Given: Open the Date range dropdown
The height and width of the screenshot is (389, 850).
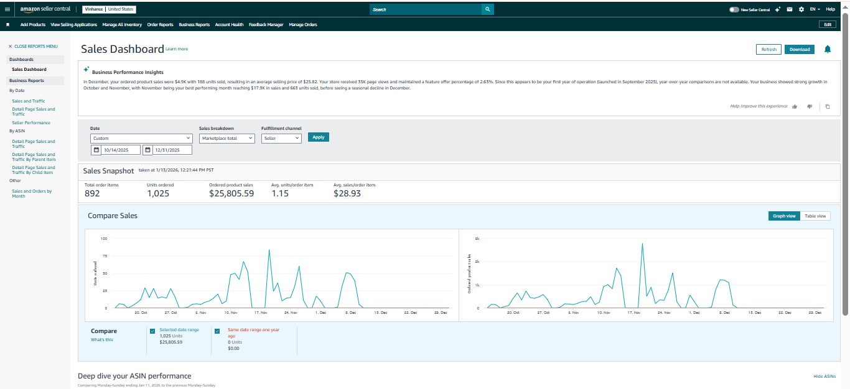Looking at the screenshot, I should pyautogui.click(x=141, y=139).
